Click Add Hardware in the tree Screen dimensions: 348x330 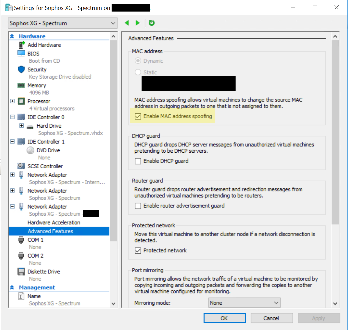pyautogui.click(x=44, y=45)
